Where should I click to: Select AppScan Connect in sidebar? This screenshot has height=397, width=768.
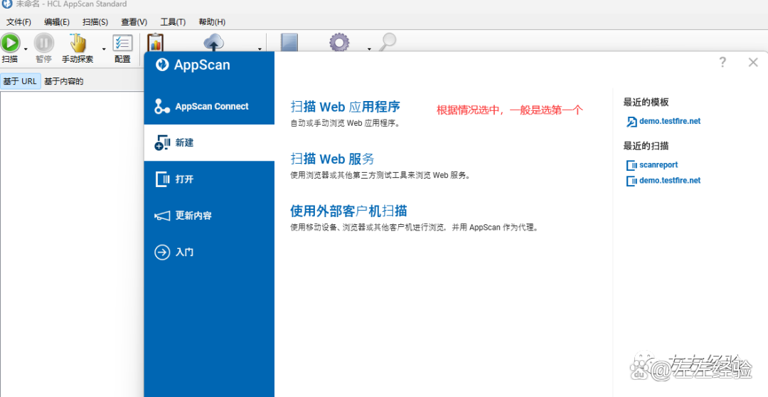(x=209, y=106)
